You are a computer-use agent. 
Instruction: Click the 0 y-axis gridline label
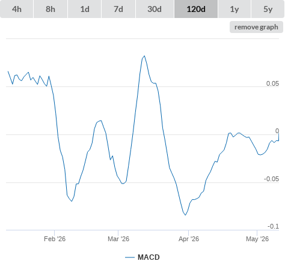coord(277,131)
